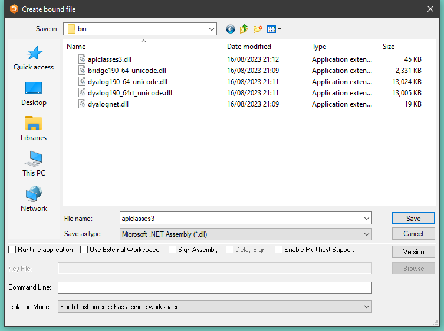Click into the Command Line field
Viewport: 444px width, 331px height.
215,287
